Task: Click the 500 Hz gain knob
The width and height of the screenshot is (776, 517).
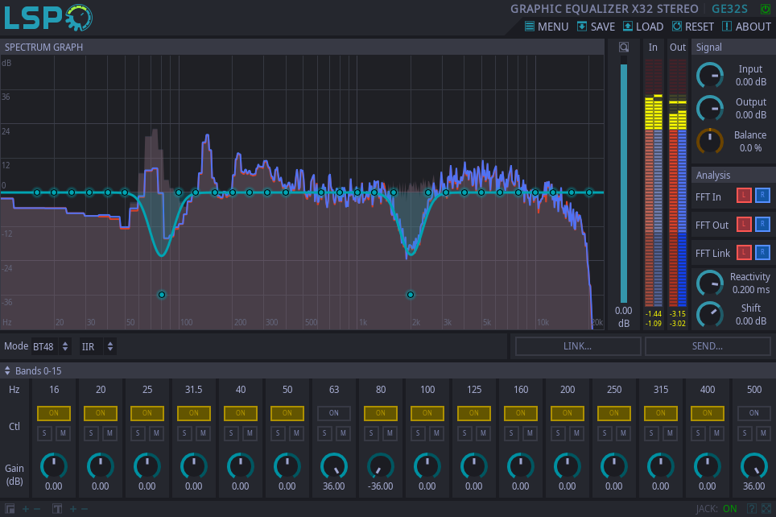Action: tap(753, 466)
